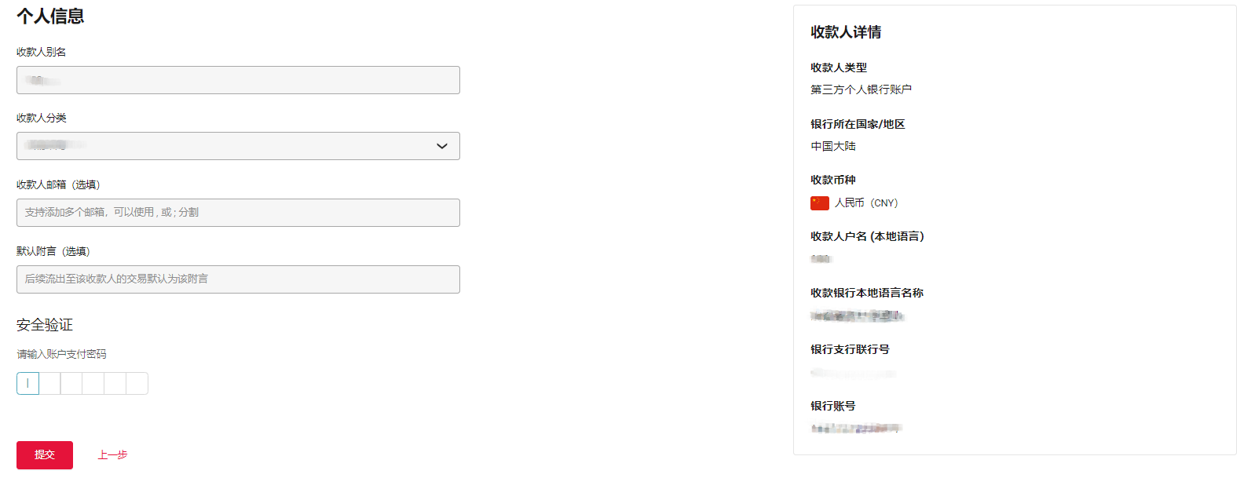
Task: Click the 收款人详情 panel heading
Action: pos(846,32)
